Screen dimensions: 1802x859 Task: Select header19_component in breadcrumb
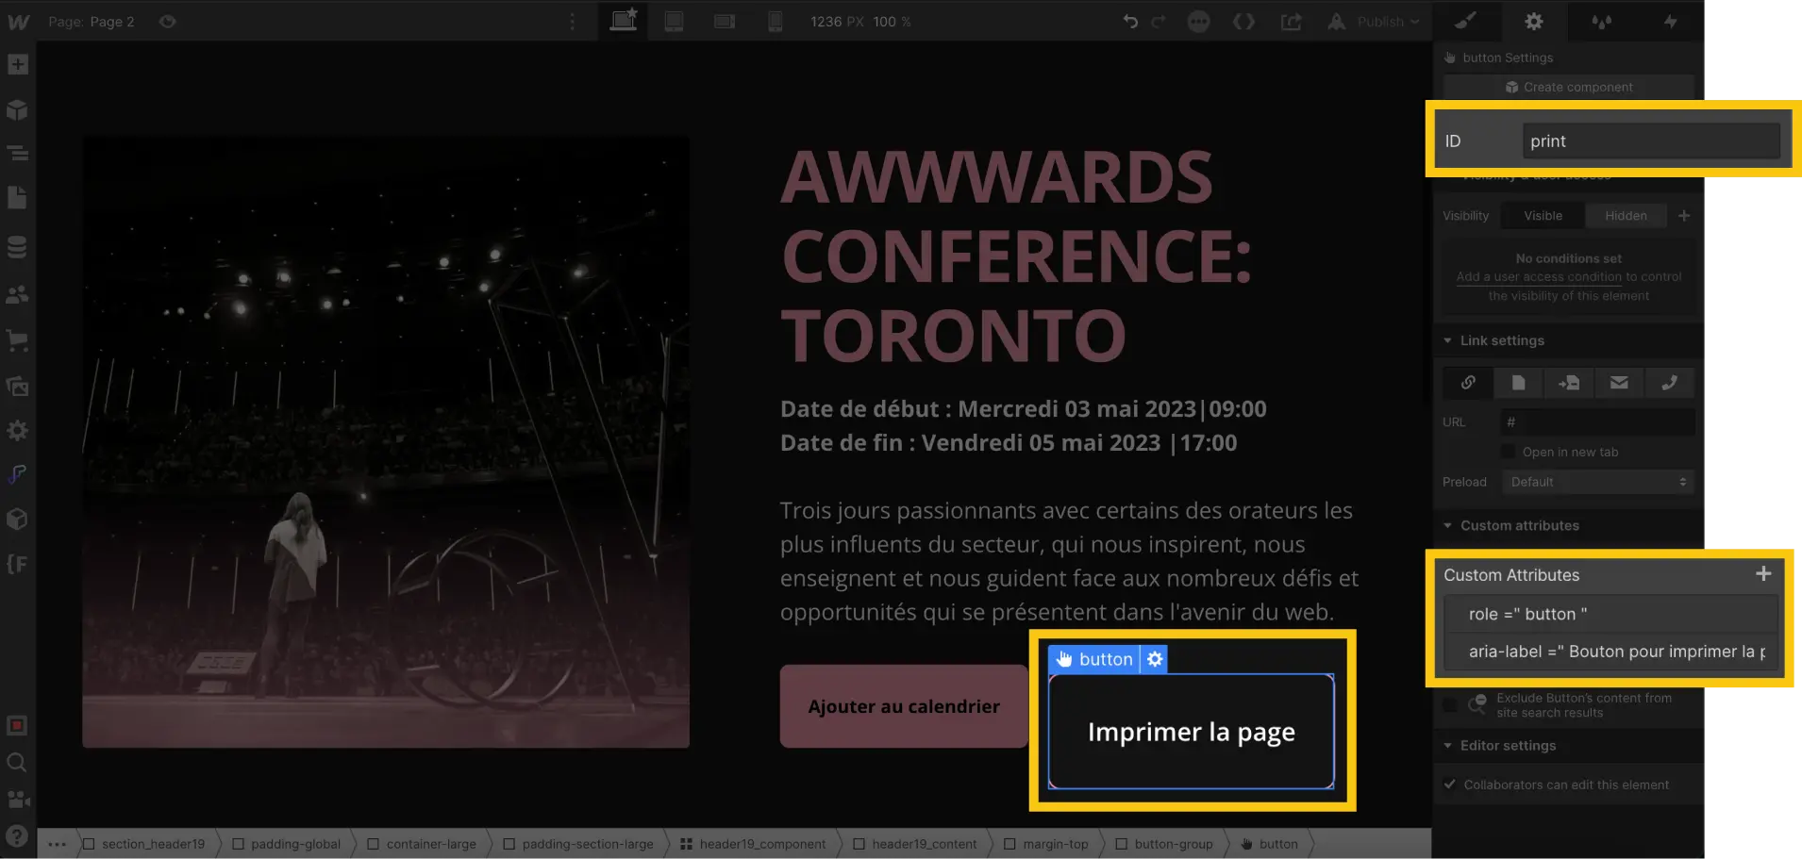click(x=753, y=844)
